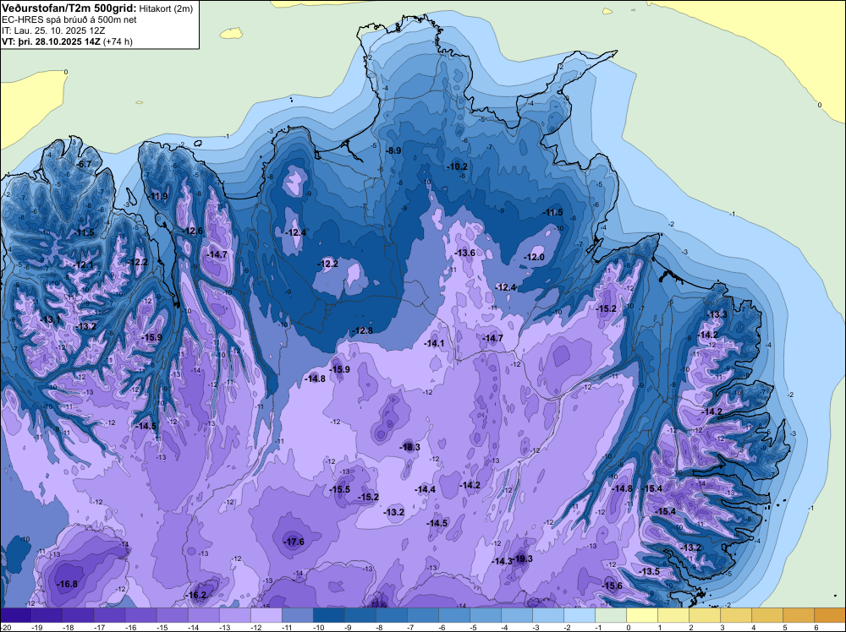
Task: Click the legend swatch between -11 and -10
Action: (297, 615)
